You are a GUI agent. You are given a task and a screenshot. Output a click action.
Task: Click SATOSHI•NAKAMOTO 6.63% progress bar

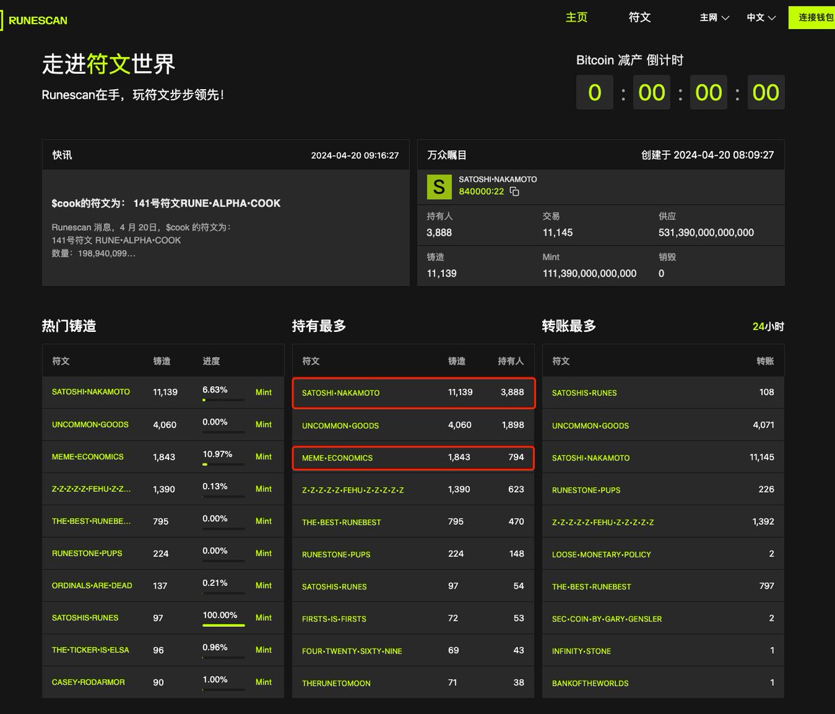(x=223, y=400)
